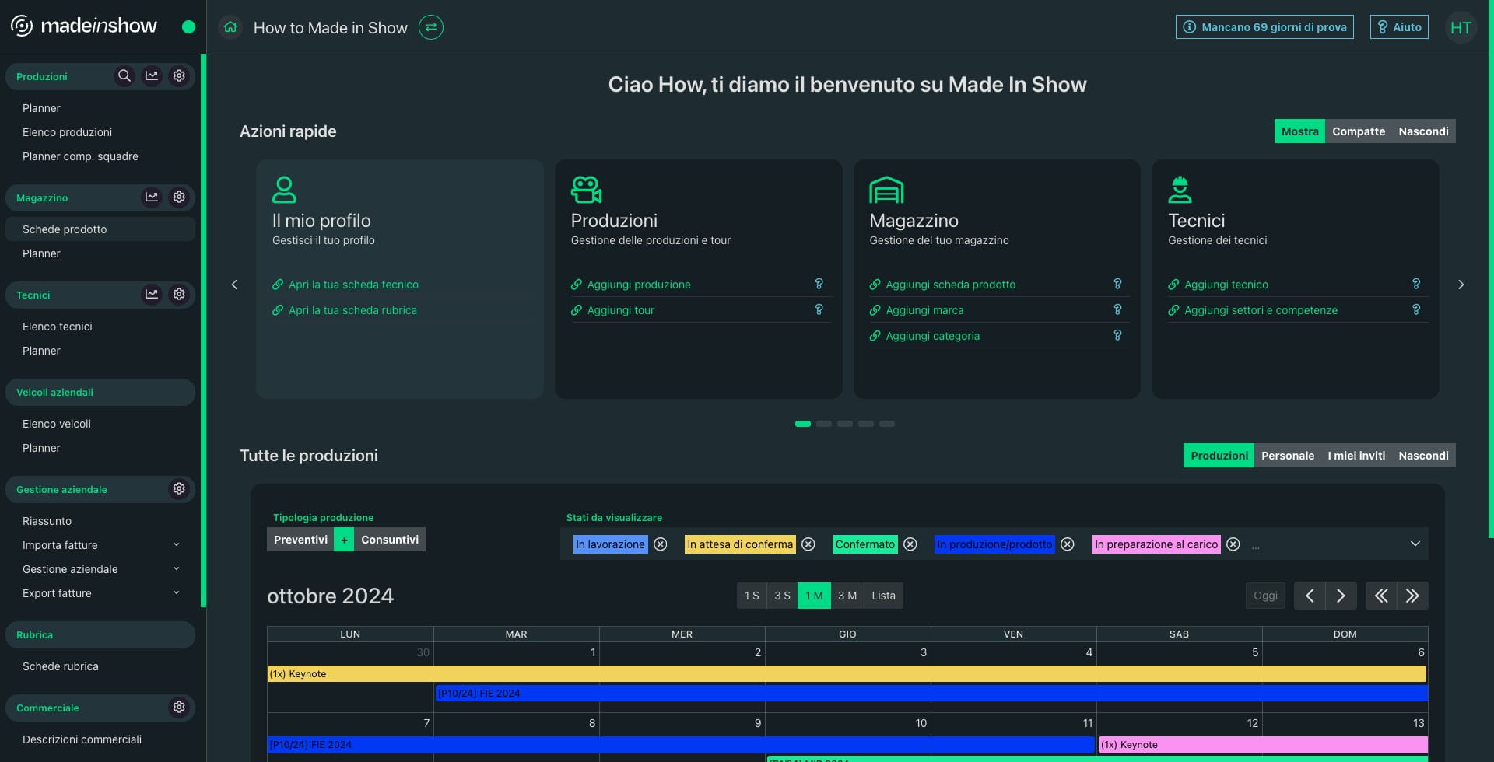The width and height of the screenshot is (1494, 762).
Task: Click help icon next to Aggiungi produzione
Action: [x=819, y=284]
